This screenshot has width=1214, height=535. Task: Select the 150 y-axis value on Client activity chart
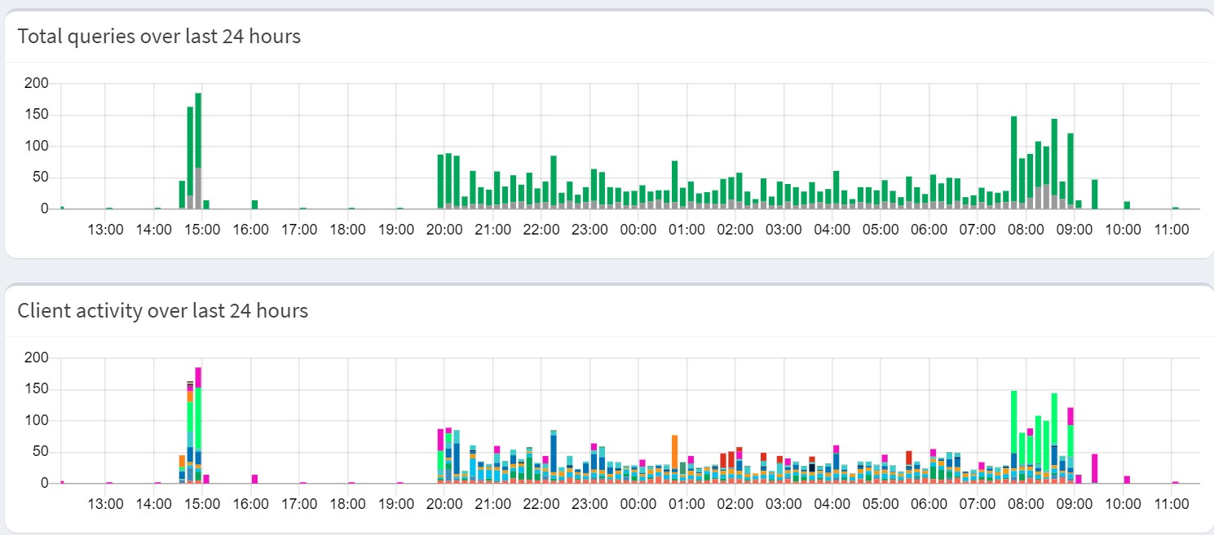click(38, 389)
